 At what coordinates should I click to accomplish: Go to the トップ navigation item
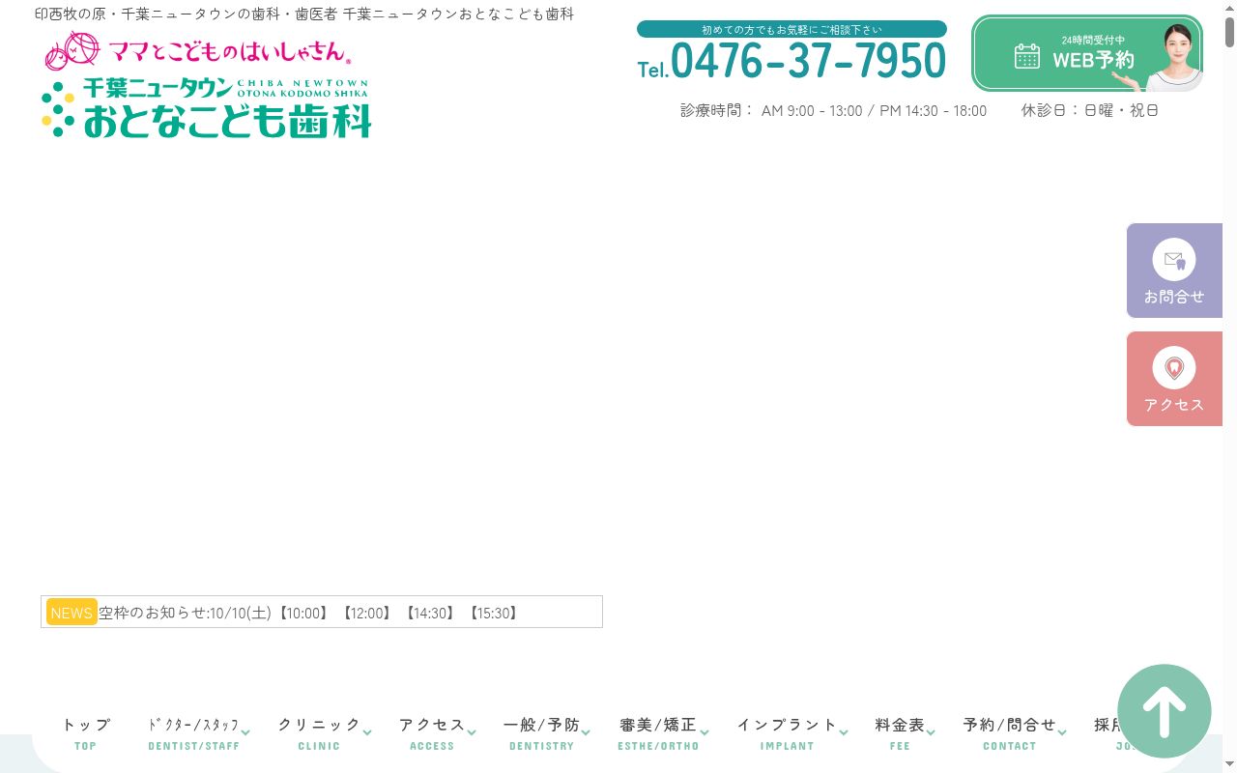coord(86,733)
